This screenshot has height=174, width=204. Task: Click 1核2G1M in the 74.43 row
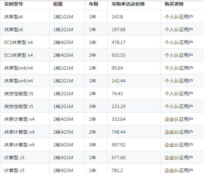tap(63, 94)
